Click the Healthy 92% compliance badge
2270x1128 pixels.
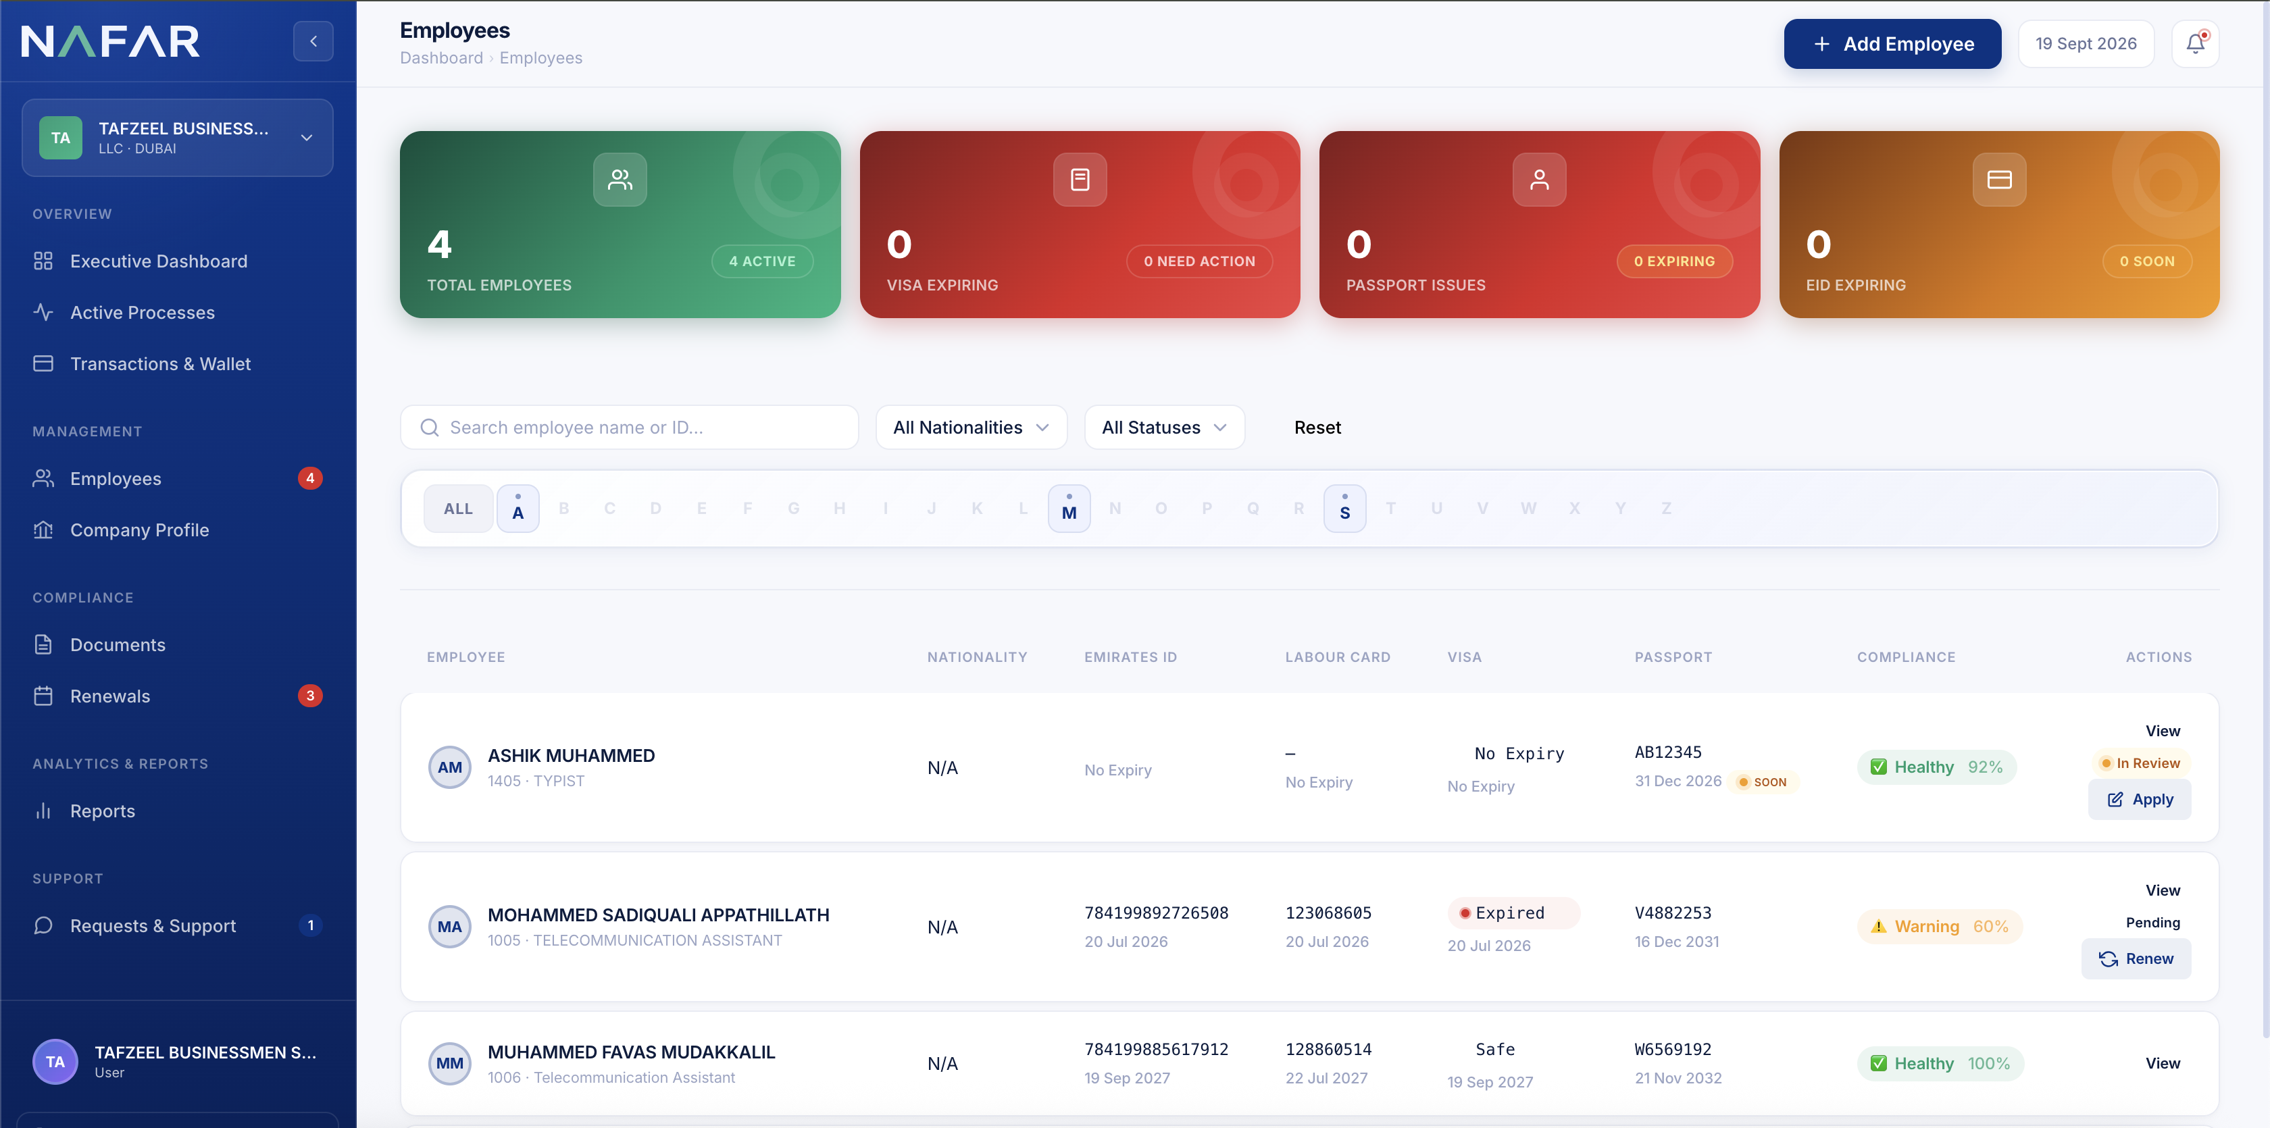1937,767
